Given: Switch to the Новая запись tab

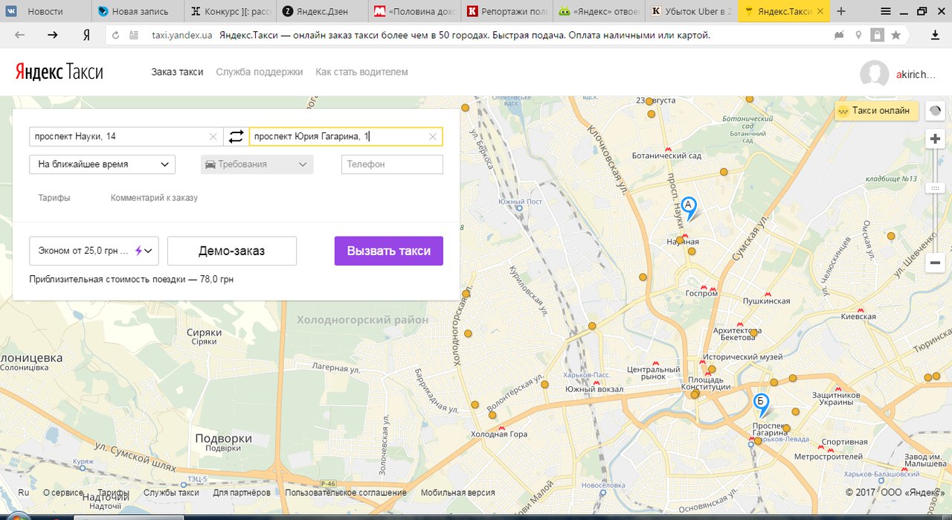Looking at the screenshot, I should (x=139, y=11).
